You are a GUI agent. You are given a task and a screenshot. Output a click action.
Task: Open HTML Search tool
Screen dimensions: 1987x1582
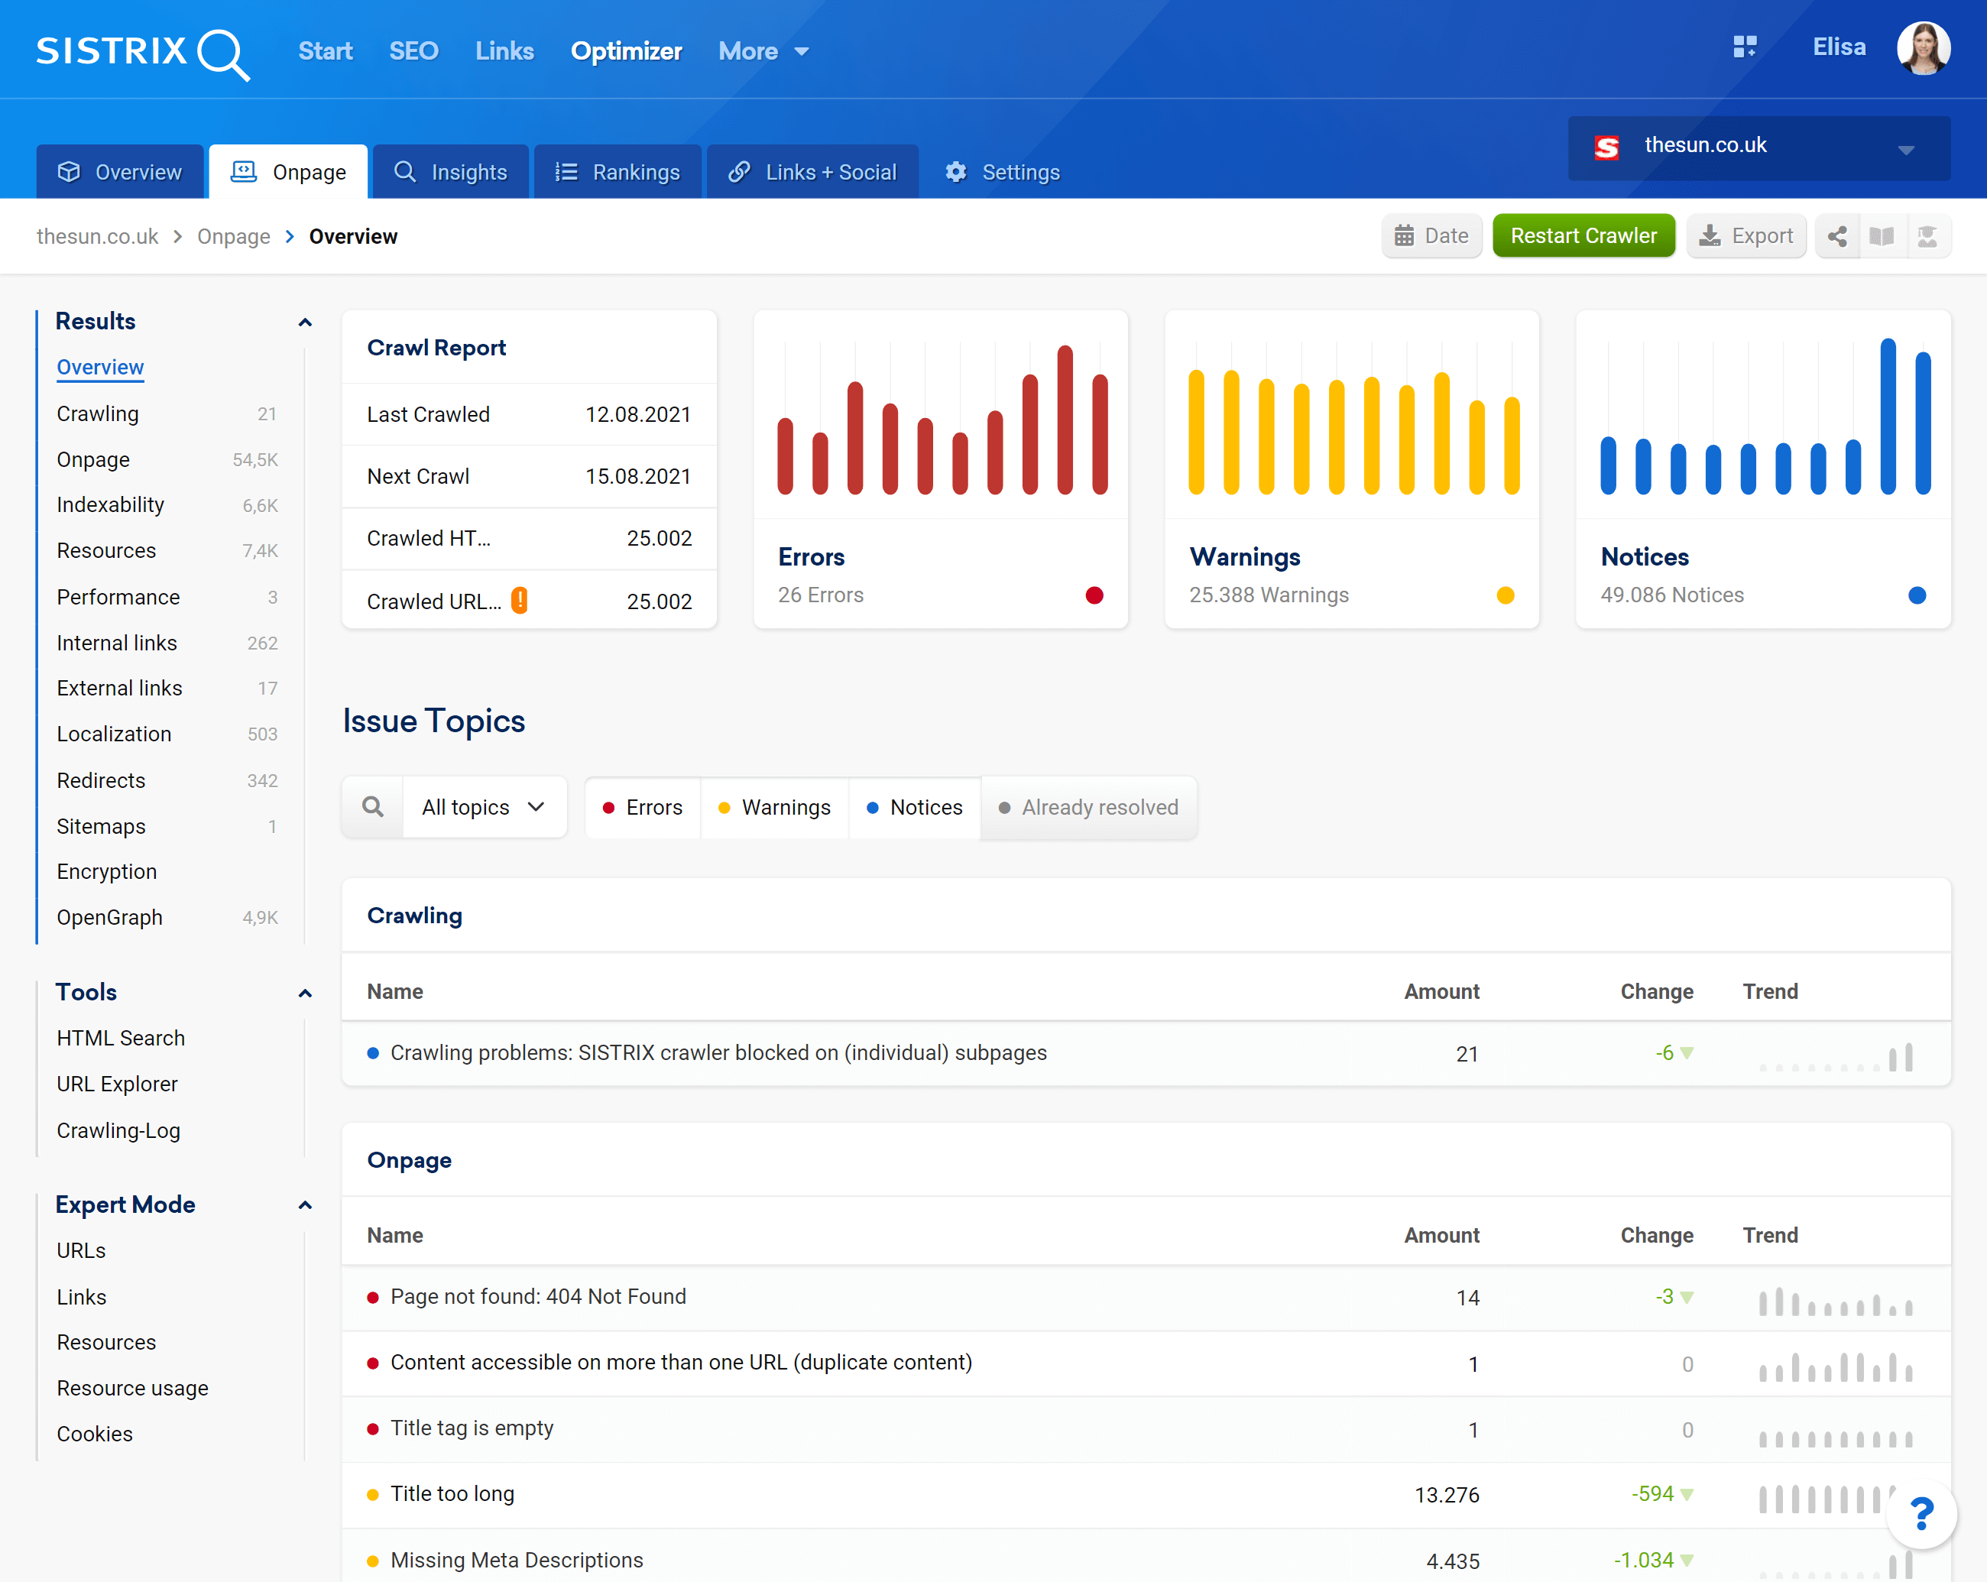[121, 1039]
